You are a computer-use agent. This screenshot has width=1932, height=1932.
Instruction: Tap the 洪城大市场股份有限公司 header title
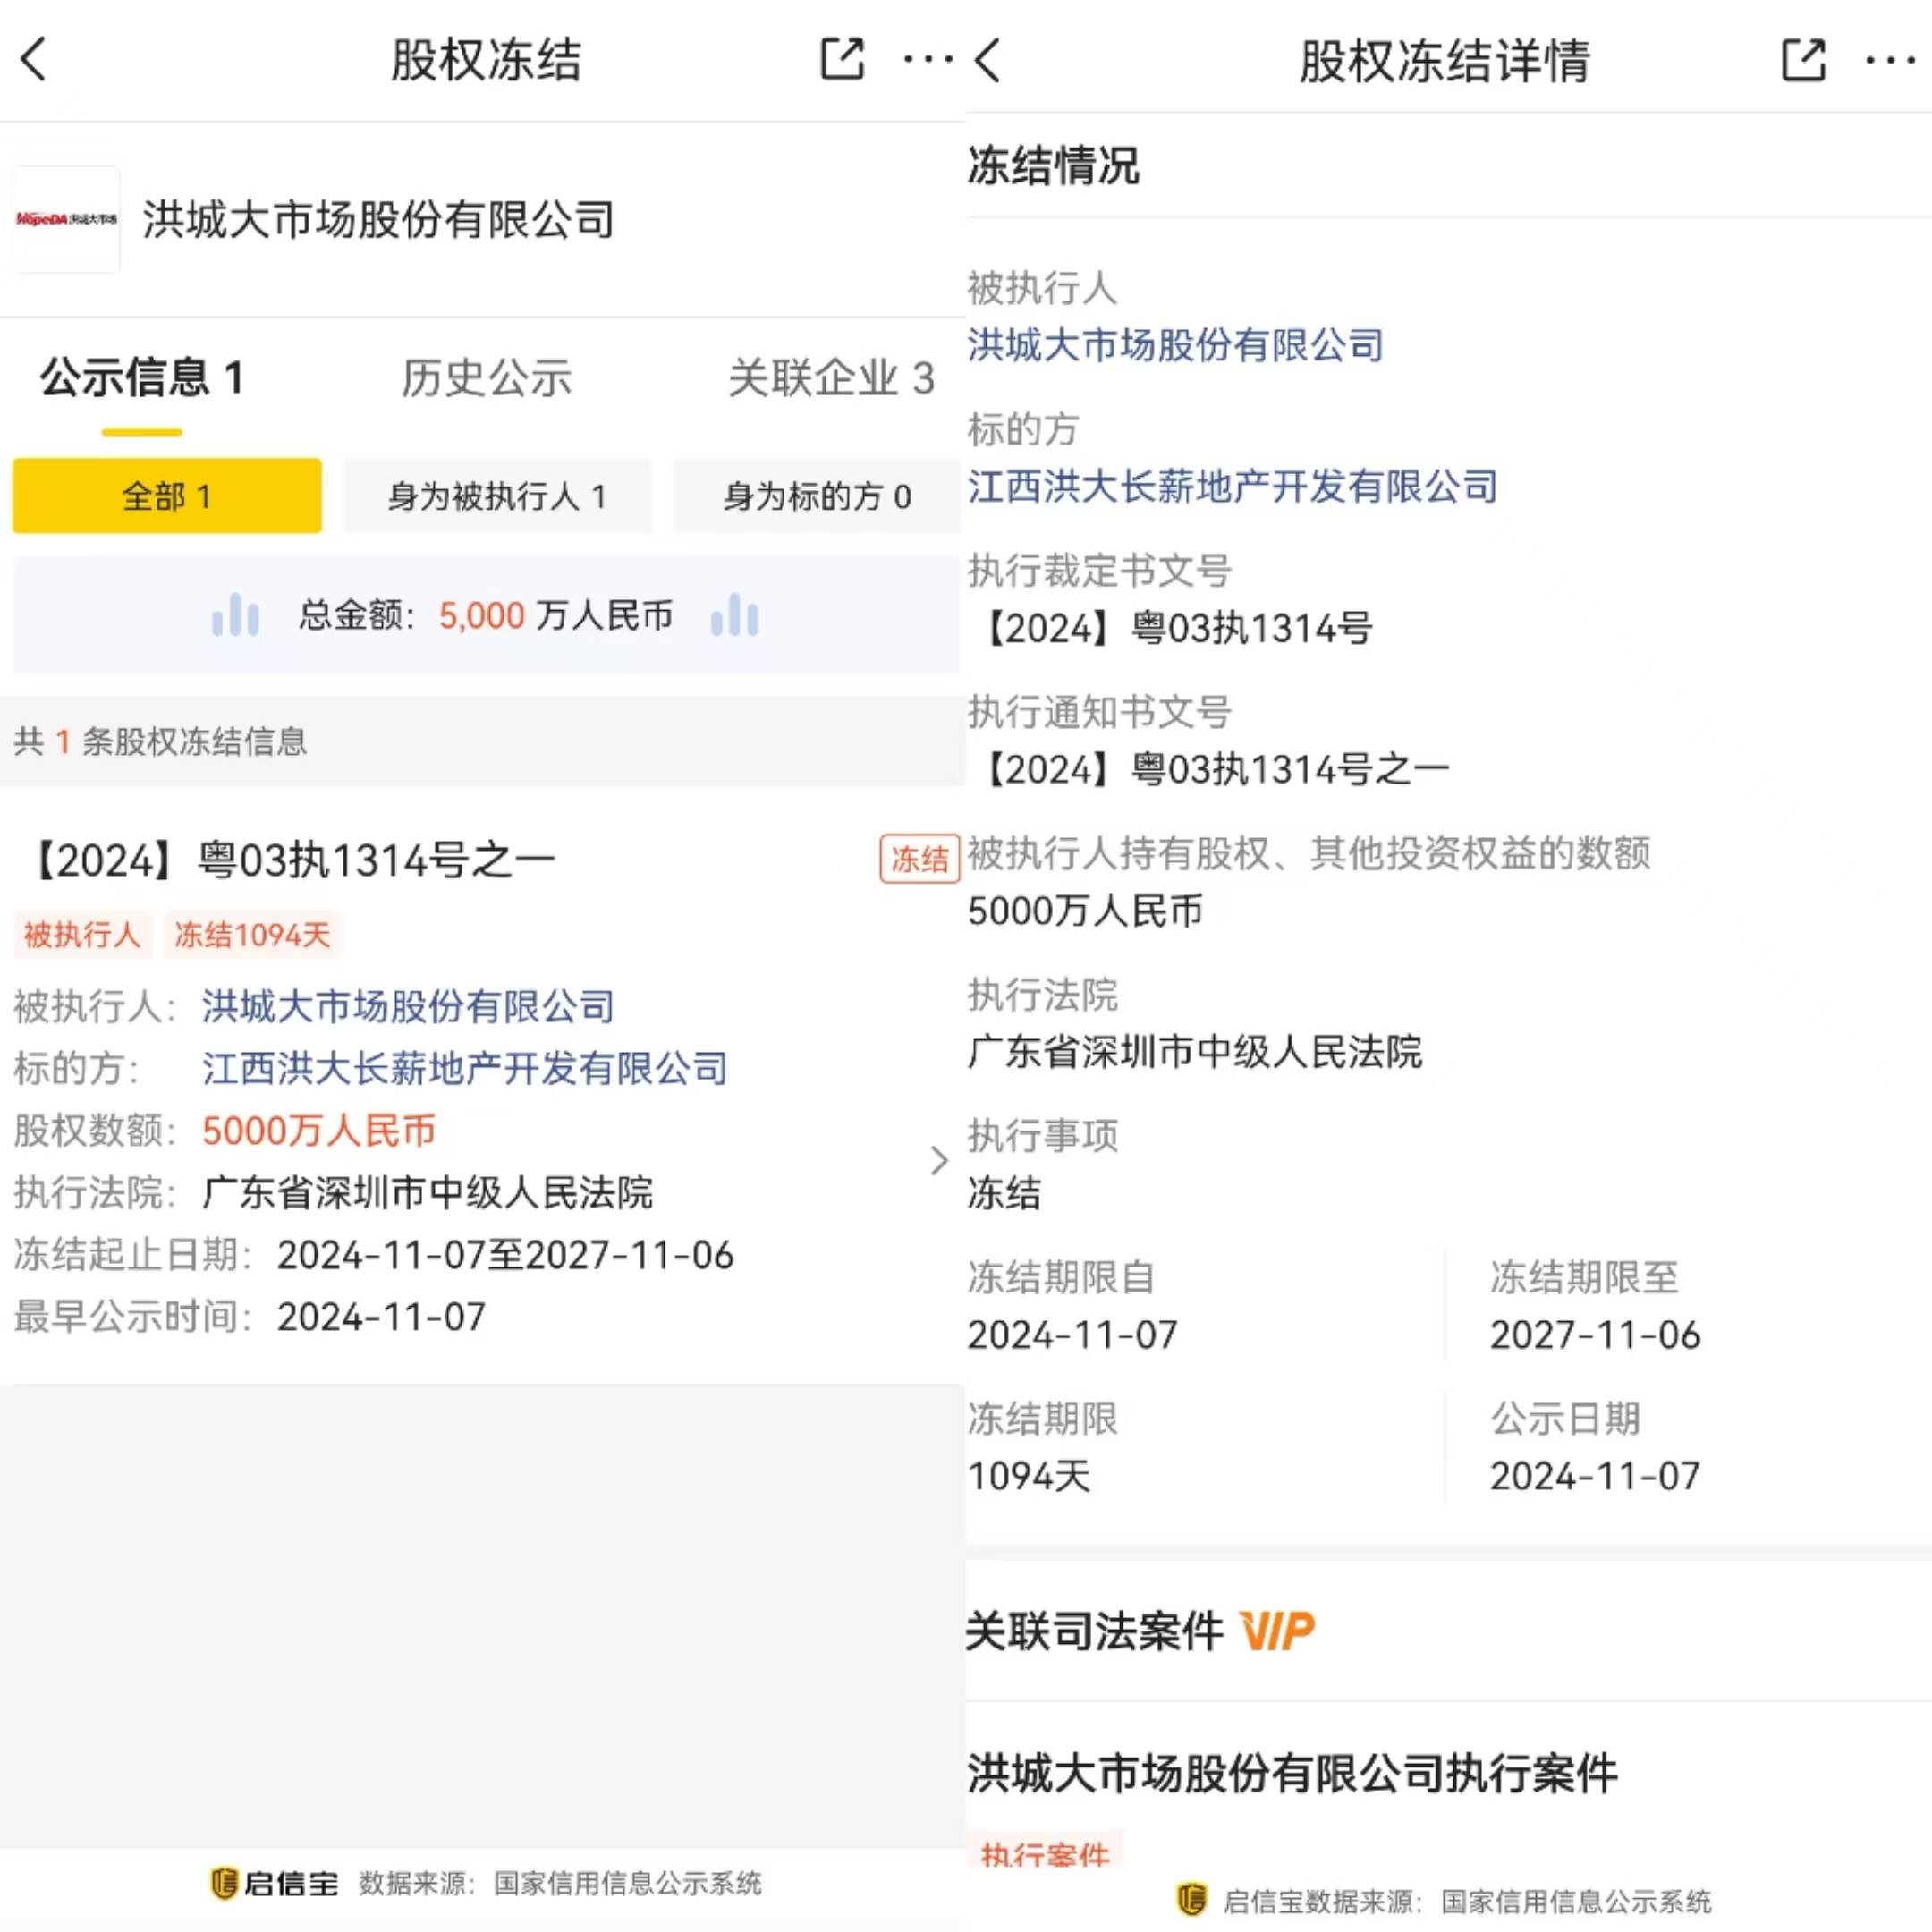coord(378,219)
